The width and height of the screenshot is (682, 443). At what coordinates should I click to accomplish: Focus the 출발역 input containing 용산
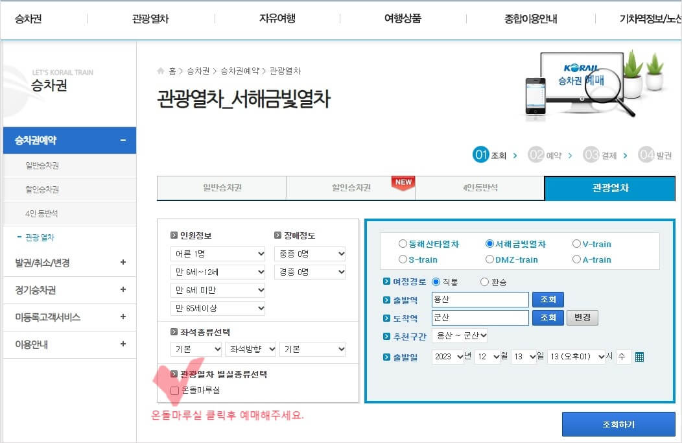click(480, 300)
